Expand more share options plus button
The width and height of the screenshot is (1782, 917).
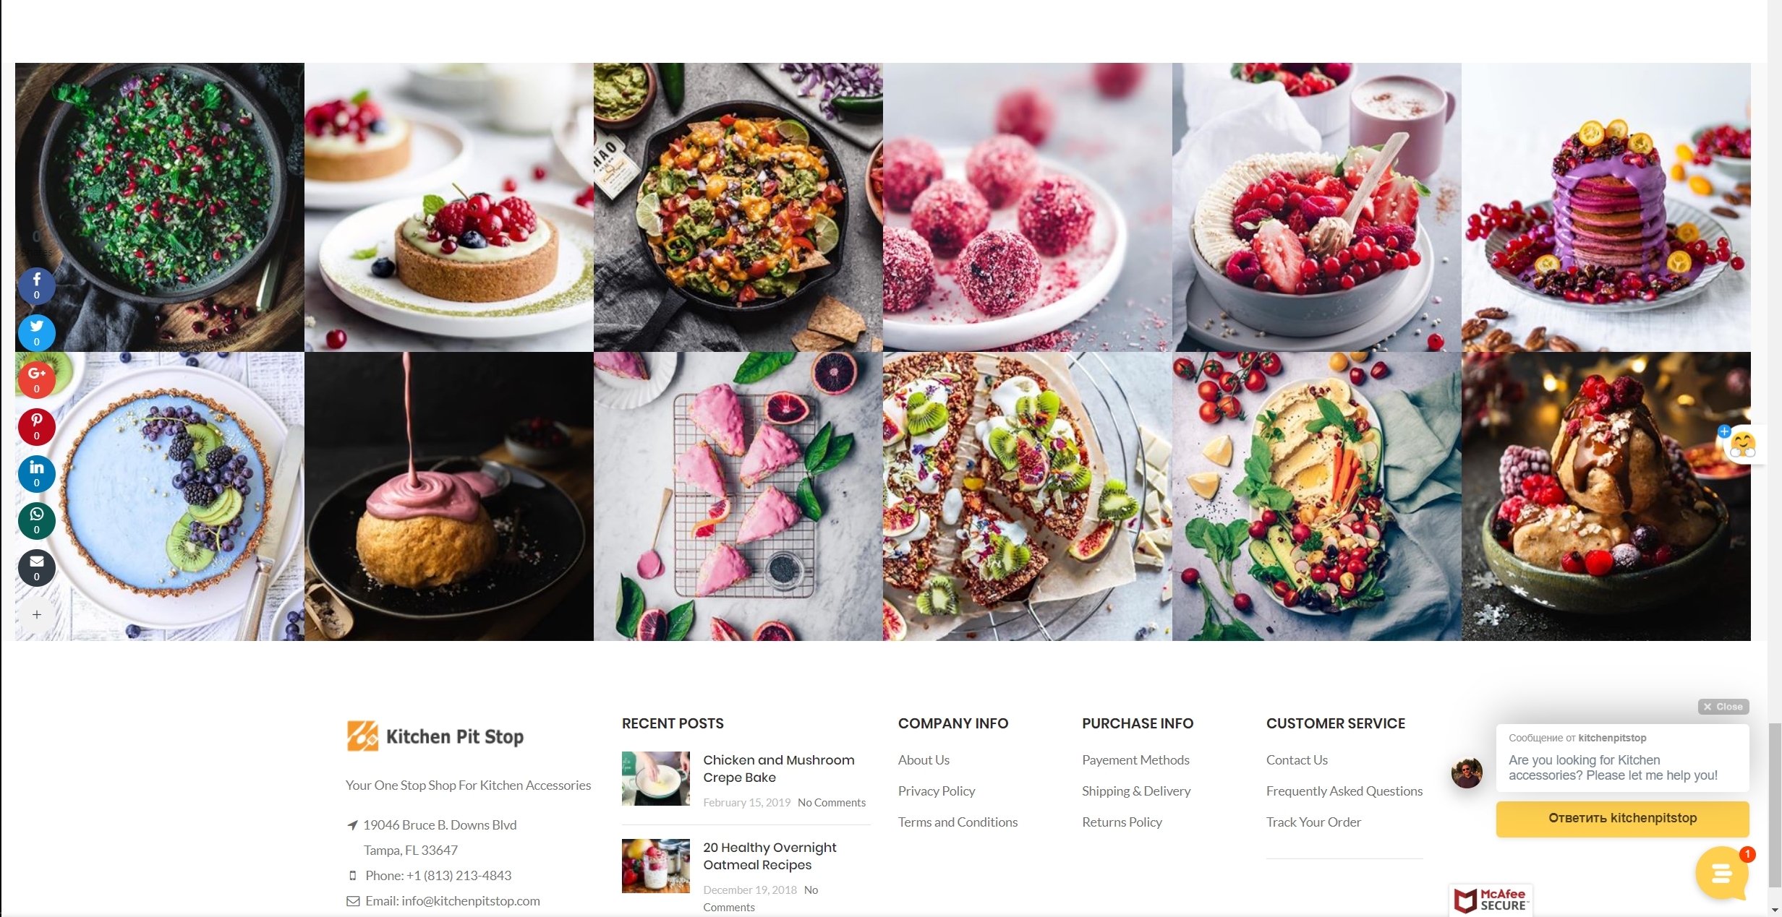tap(36, 615)
